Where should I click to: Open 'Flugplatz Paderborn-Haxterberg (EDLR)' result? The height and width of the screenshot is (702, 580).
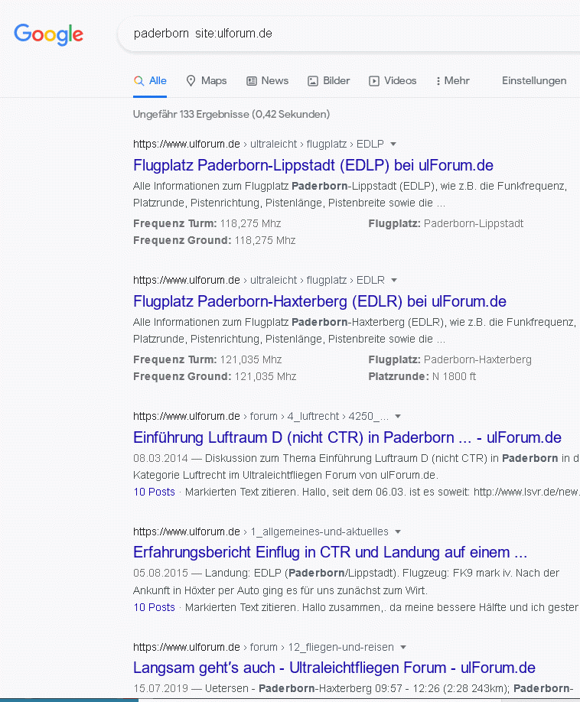[x=320, y=302]
